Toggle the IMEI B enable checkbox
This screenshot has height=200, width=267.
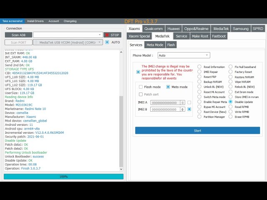click(x=189, y=109)
